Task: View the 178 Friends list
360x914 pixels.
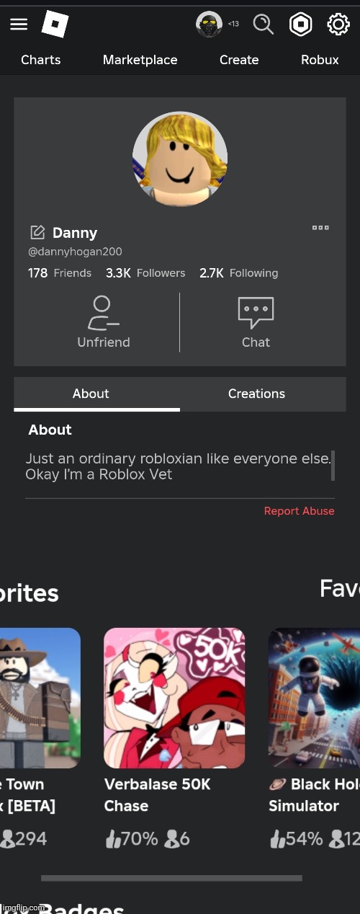Action: [x=60, y=273]
